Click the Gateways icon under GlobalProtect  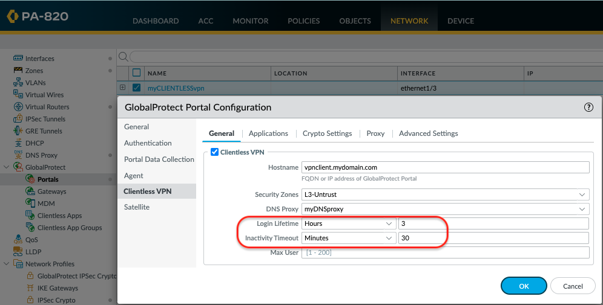[30, 191]
